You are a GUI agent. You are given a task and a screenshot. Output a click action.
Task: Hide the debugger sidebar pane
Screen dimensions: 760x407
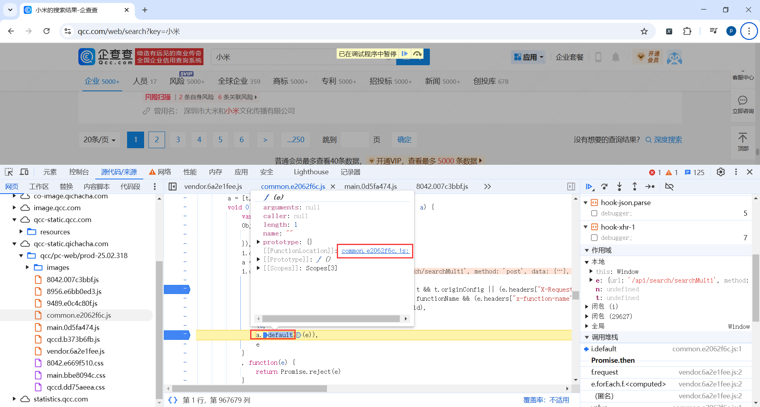pyautogui.click(x=571, y=187)
